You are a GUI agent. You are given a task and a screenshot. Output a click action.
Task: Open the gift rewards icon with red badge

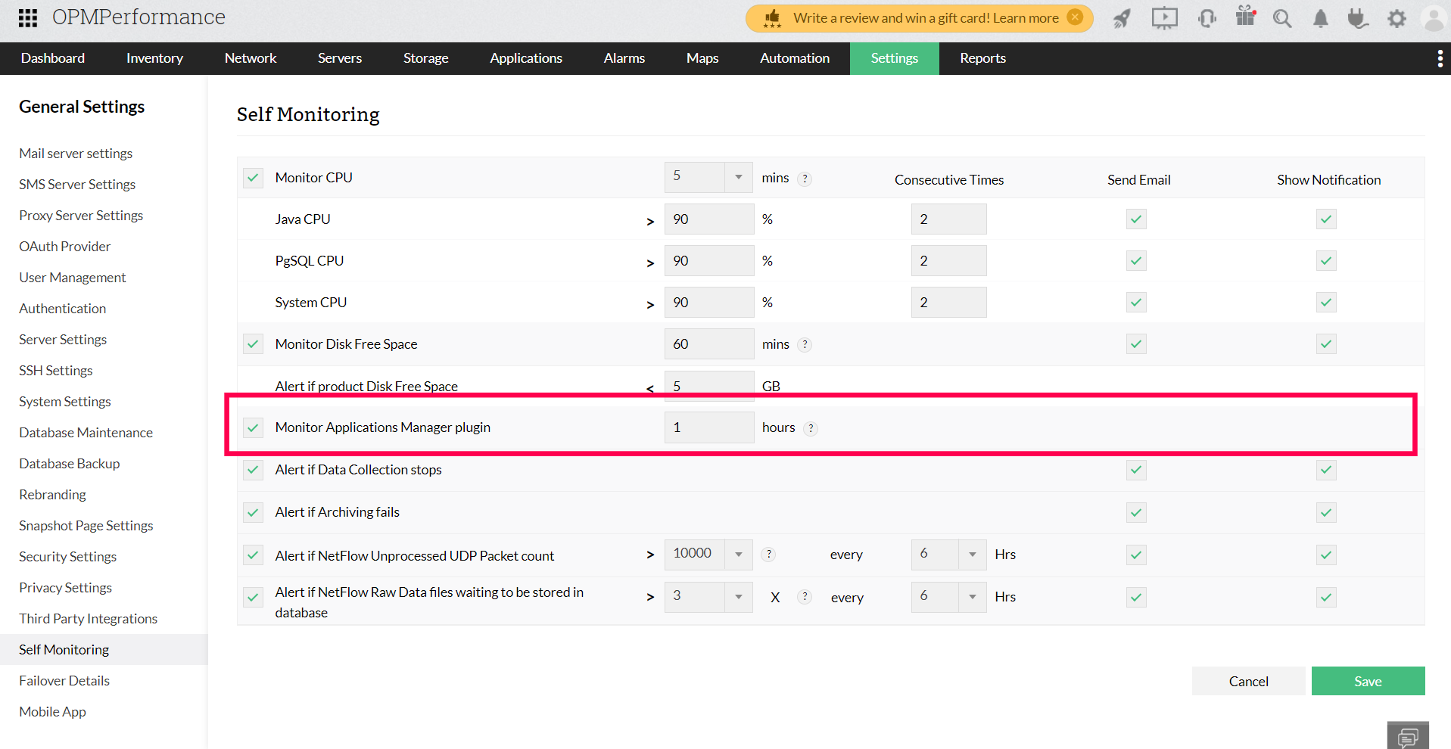tap(1245, 17)
